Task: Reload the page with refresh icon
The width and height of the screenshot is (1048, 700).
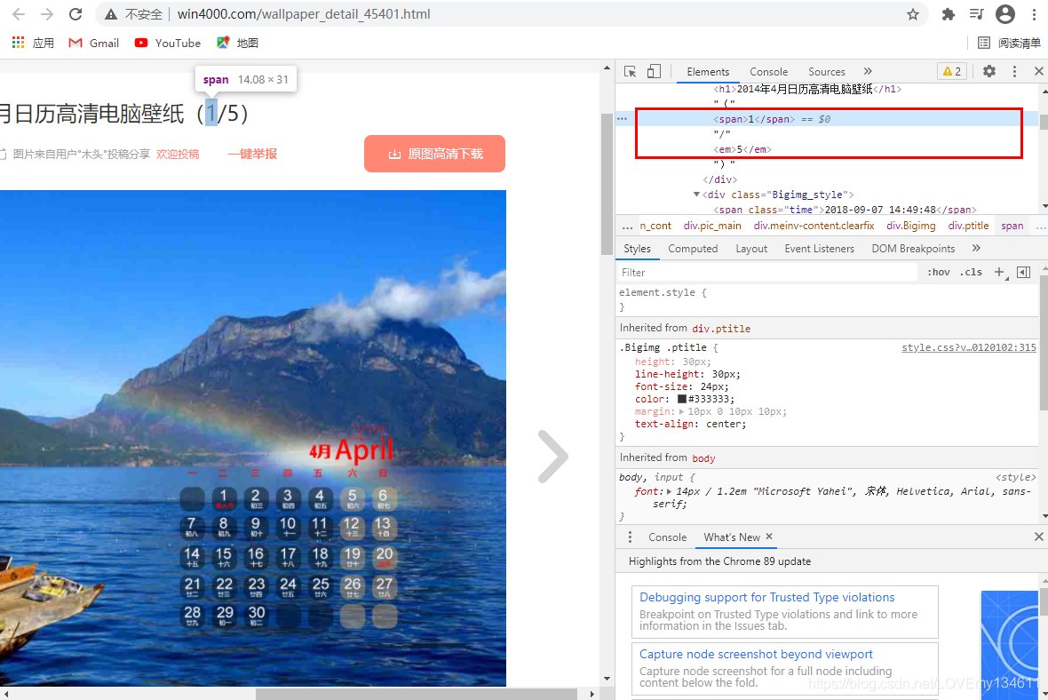Action: pyautogui.click(x=75, y=14)
